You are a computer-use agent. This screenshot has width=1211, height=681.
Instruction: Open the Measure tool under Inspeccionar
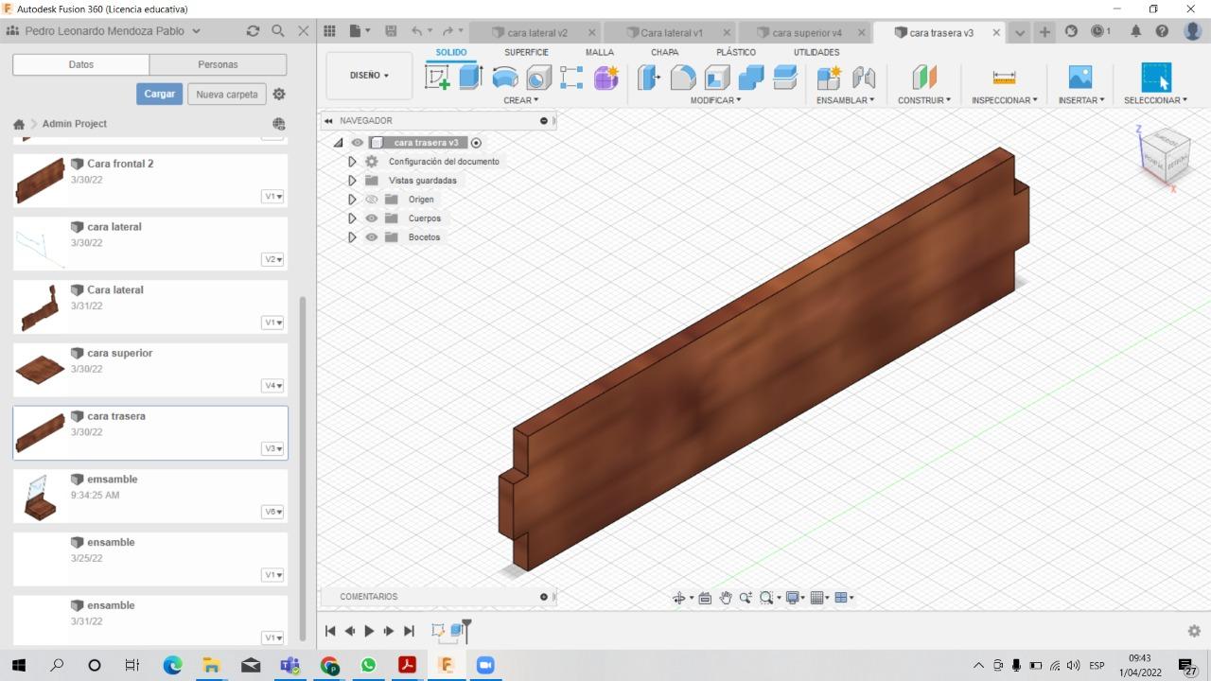tap(1004, 78)
